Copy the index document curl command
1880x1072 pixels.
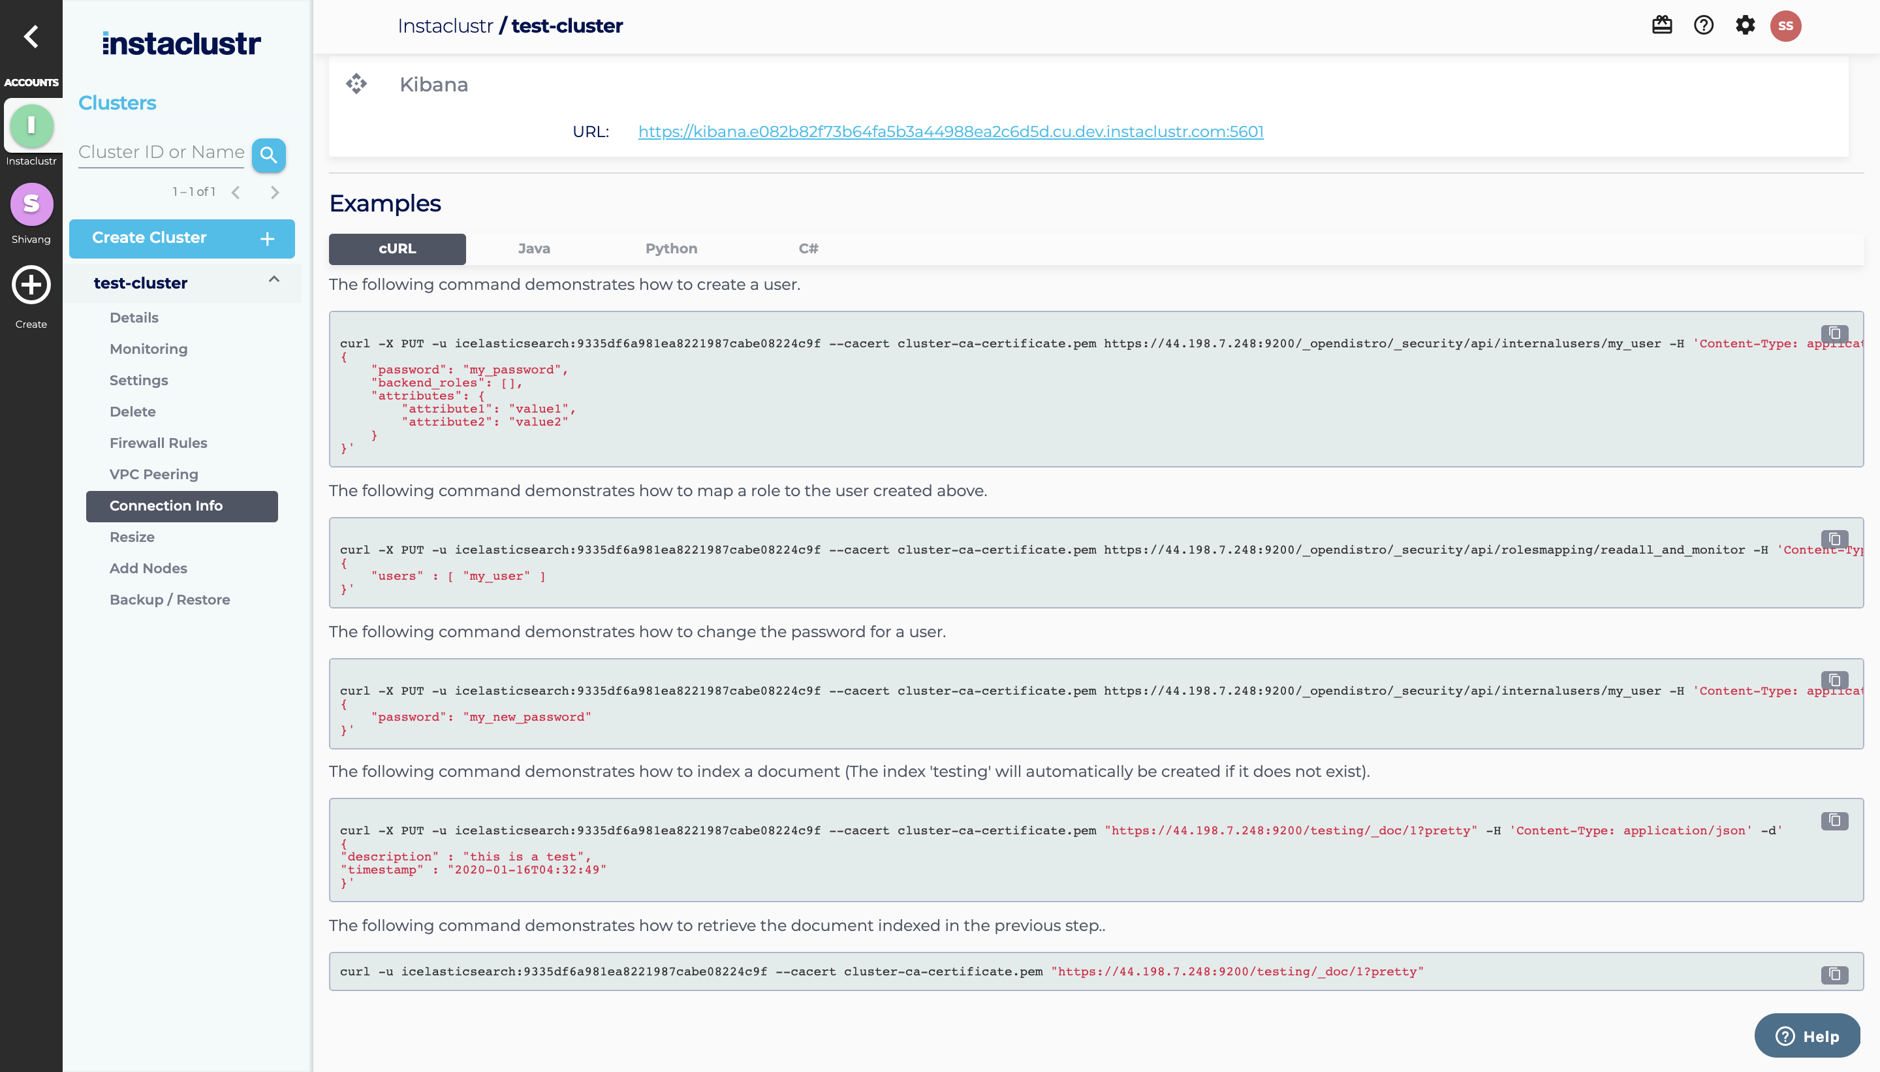coord(1834,820)
